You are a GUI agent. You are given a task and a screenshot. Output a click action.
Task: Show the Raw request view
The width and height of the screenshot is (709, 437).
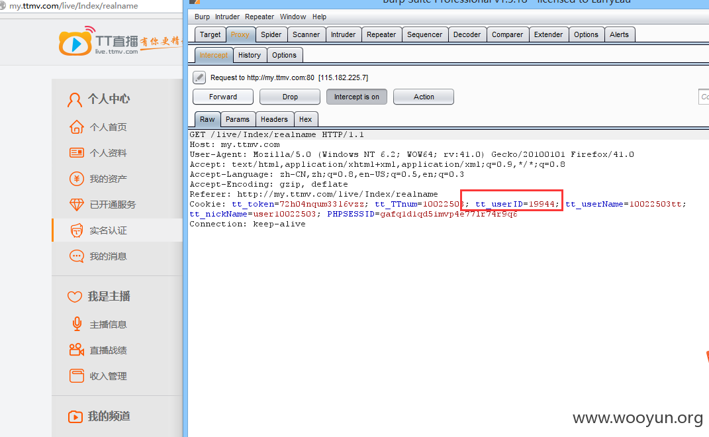coord(208,119)
